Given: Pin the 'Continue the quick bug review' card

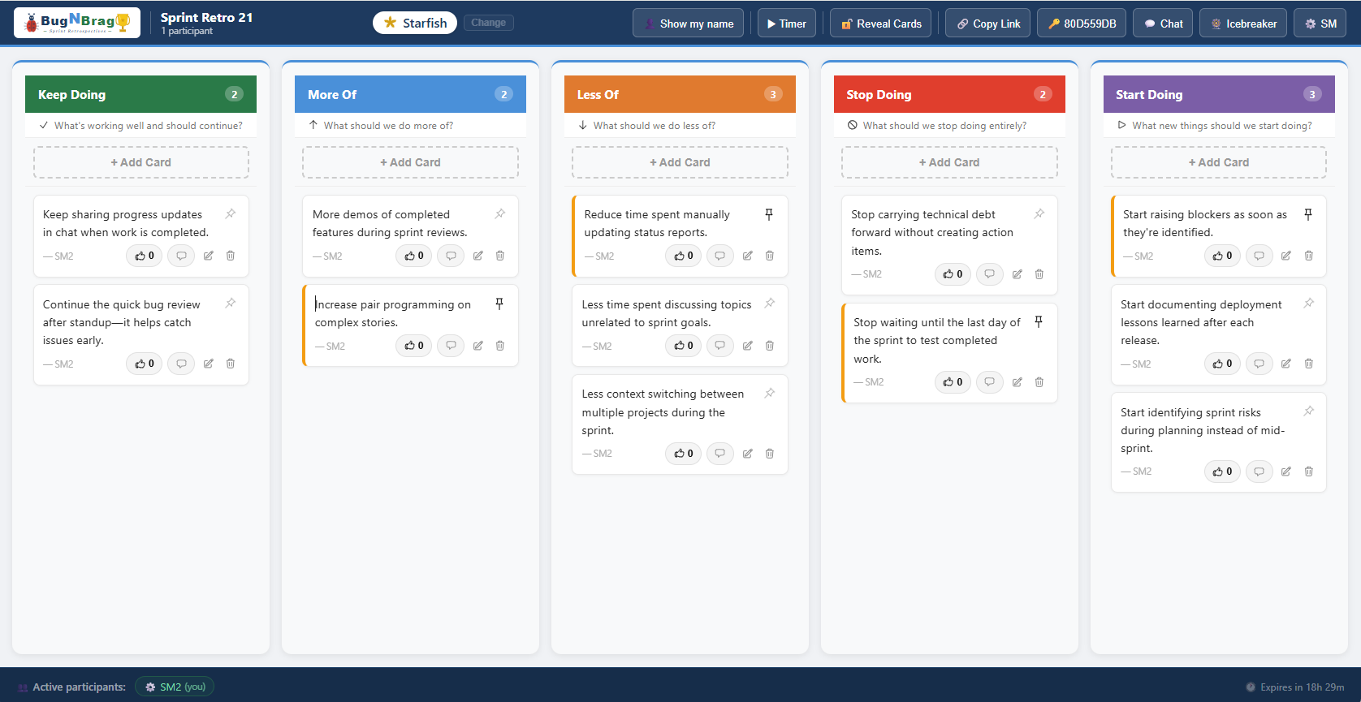Looking at the screenshot, I should pyautogui.click(x=231, y=304).
